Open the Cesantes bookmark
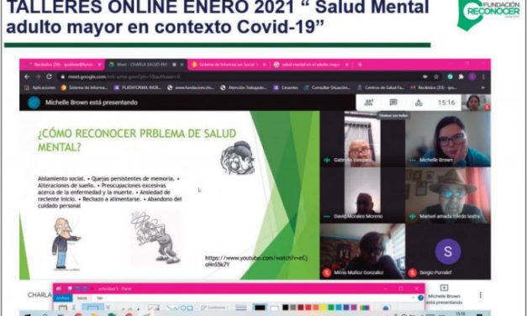The width and height of the screenshot is (527, 316). tap(286, 87)
